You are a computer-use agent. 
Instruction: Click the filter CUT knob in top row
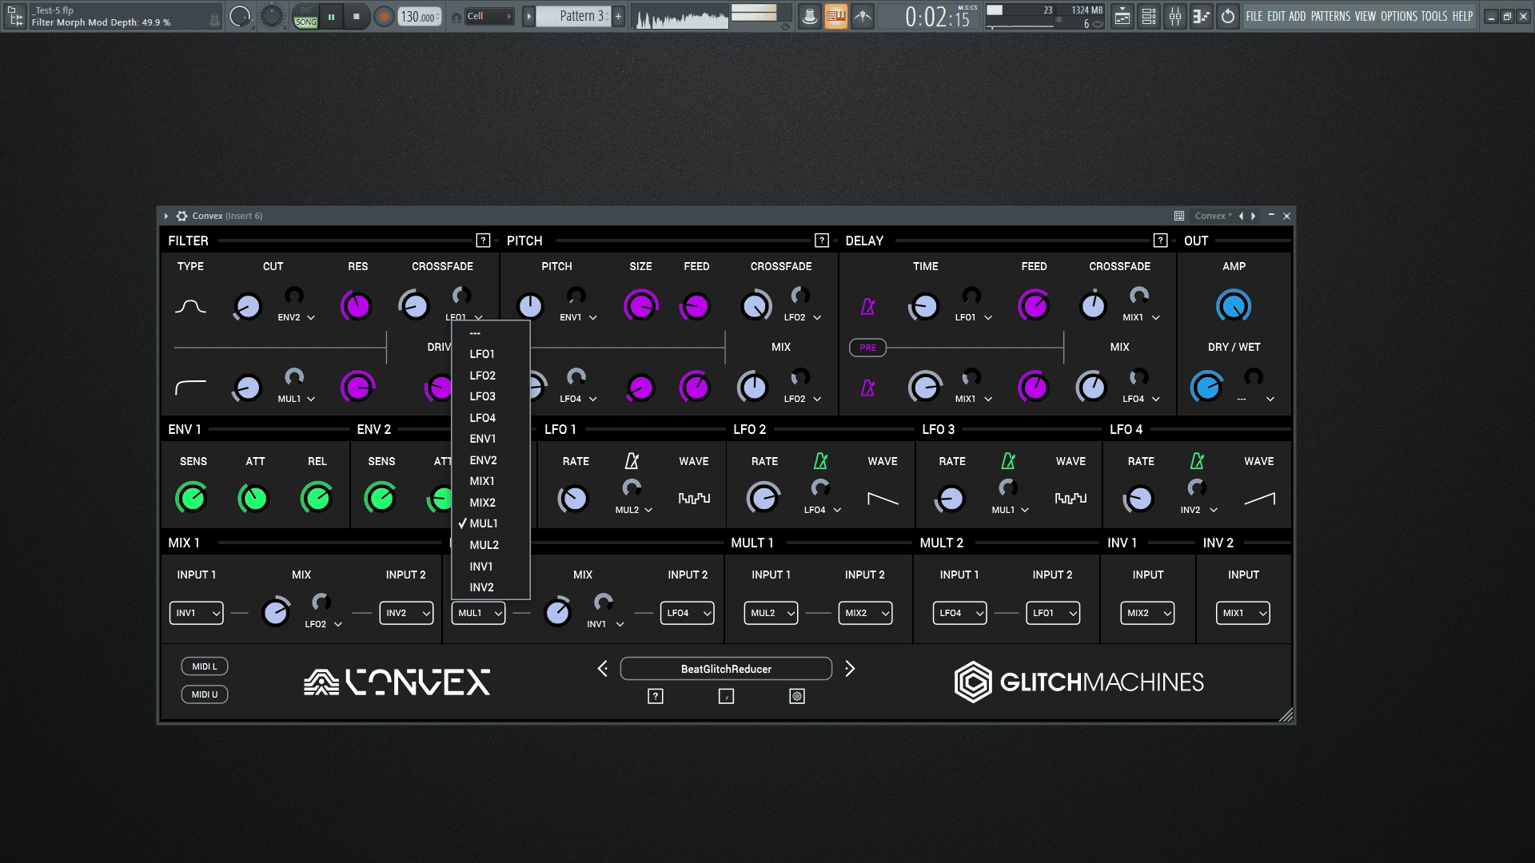[x=247, y=307]
